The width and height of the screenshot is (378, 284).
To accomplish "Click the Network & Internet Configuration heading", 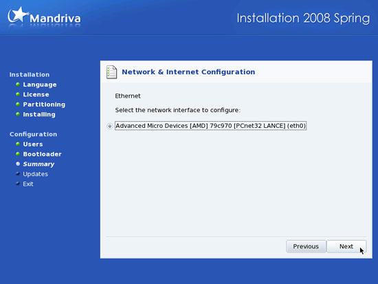I will pyautogui.click(x=188, y=72).
